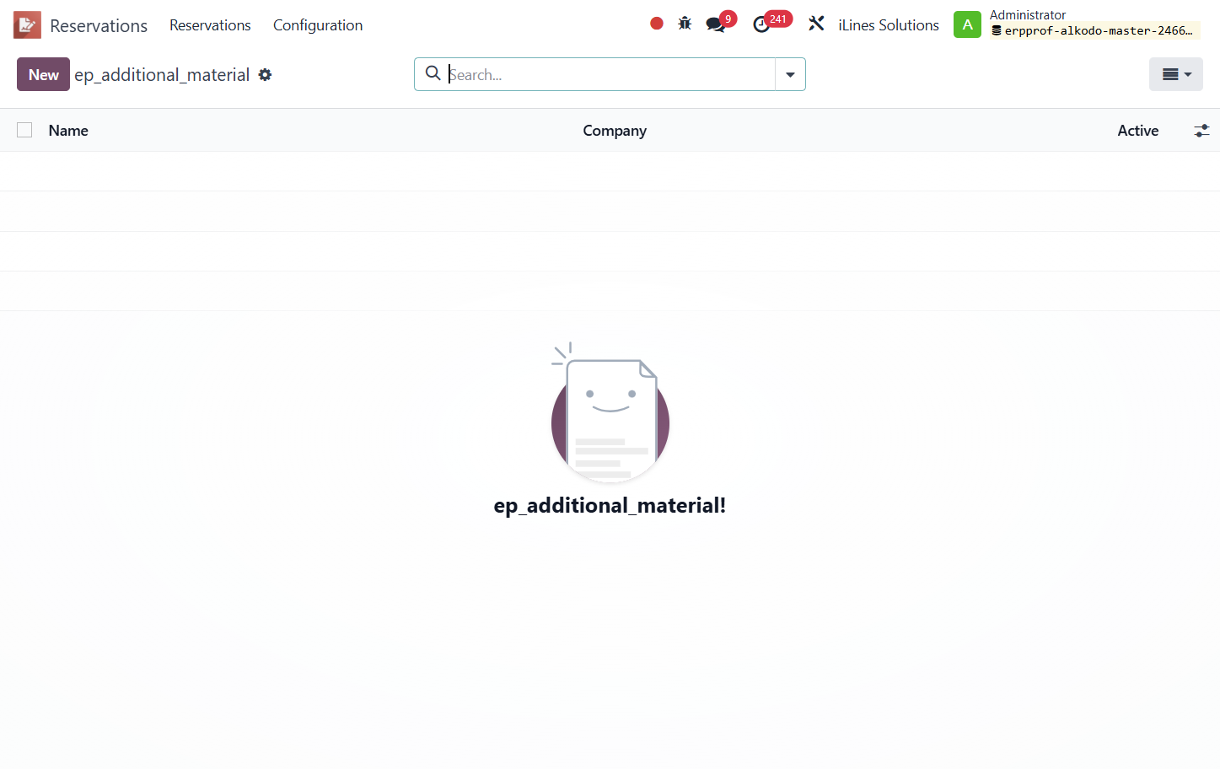1220x769 pixels.
Task: Open gear actions next to ep_additional_material
Action: 265,75
